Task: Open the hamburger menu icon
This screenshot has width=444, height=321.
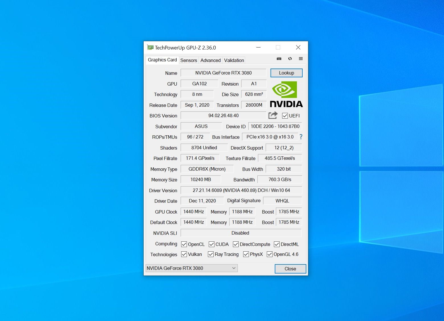Action: [x=301, y=59]
